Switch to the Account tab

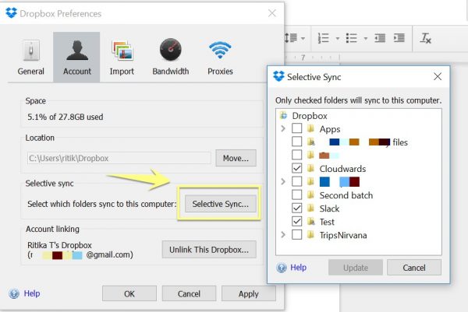[76, 57]
